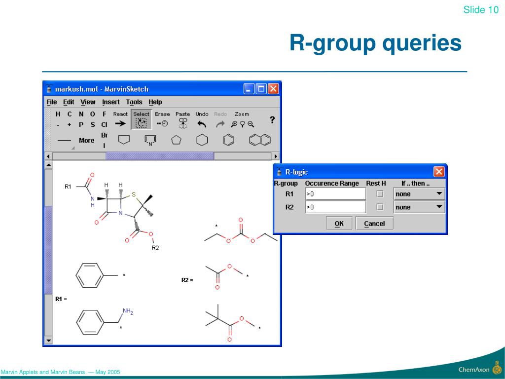Zoom out with the minus magnifier

pyautogui.click(x=251, y=124)
